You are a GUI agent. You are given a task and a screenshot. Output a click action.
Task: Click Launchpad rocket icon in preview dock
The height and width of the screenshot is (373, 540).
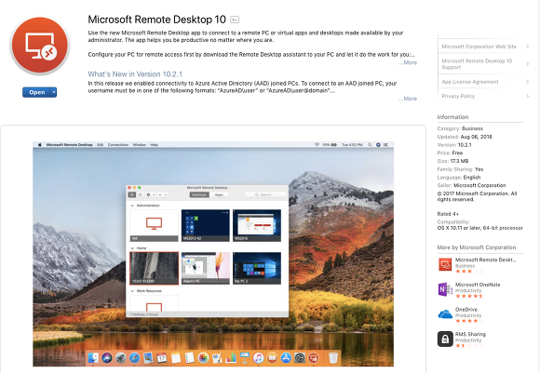click(x=120, y=358)
